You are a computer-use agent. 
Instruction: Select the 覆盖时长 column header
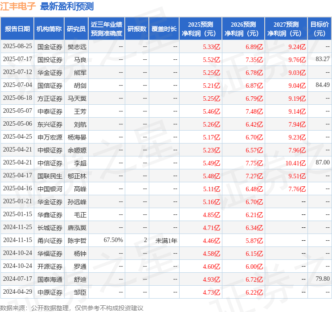tap(164, 29)
